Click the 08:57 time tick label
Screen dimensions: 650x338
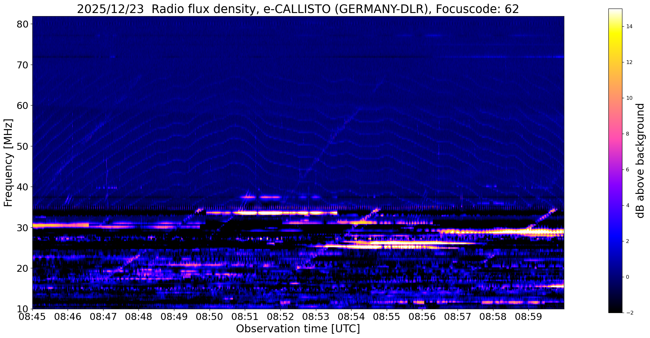click(x=458, y=316)
